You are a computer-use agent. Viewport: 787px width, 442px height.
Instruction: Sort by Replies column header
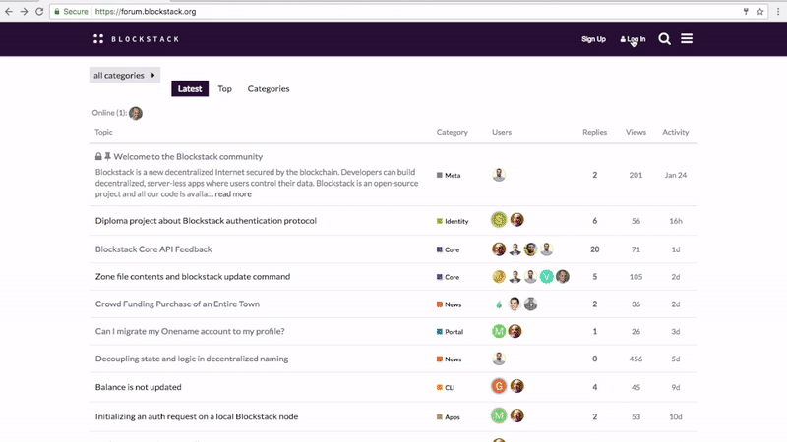[x=595, y=132]
